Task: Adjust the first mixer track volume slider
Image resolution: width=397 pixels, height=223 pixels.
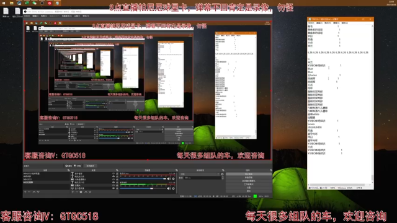Action: (143, 178)
